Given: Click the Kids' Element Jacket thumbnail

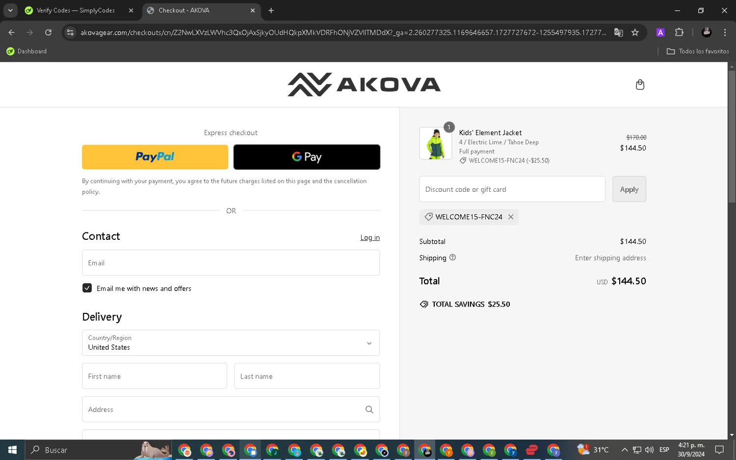Looking at the screenshot, I should [436, 143].
